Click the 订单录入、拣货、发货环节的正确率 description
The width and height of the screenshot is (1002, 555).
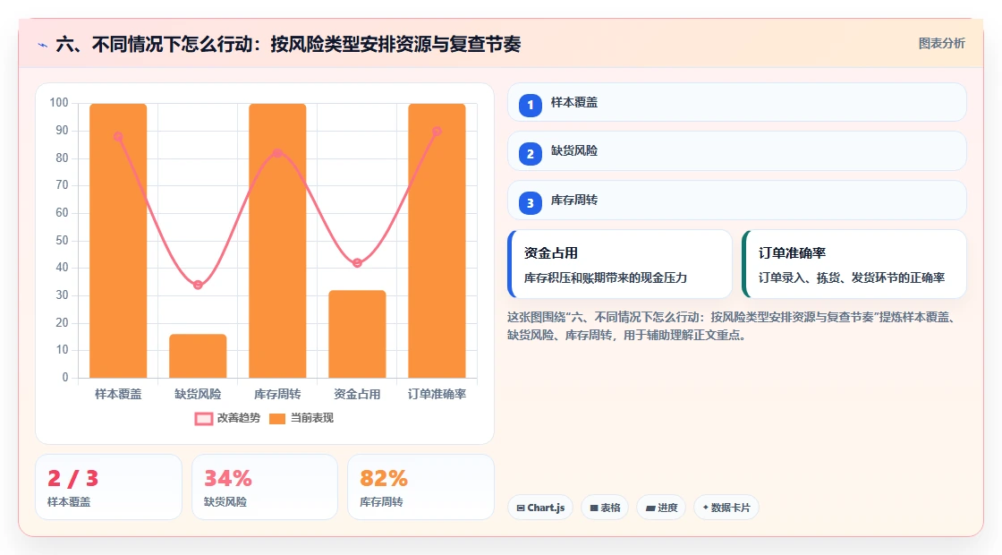(852, 278)
